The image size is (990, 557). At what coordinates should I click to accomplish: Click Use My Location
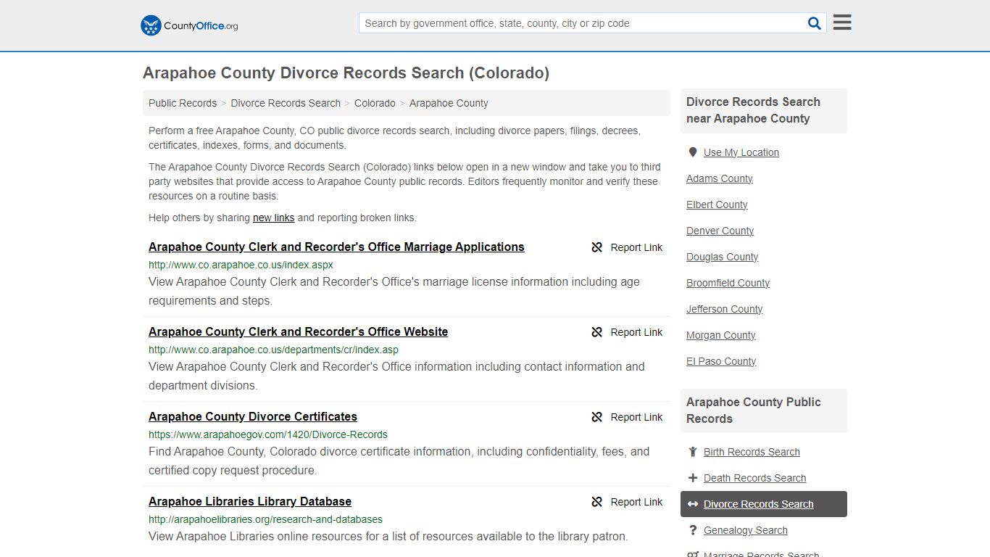coord(741,152)
